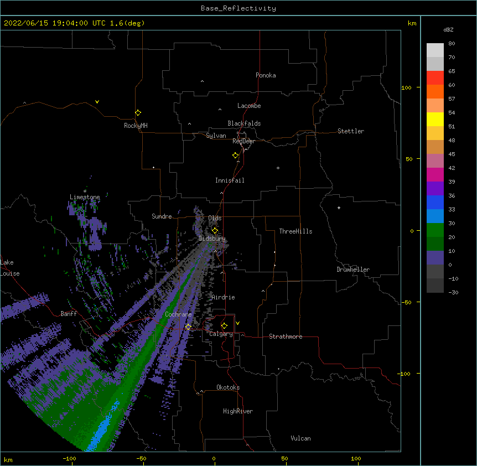Click the yellow V marker west of RockyMH
Screen dimensions: 477x466
pyautogui.click(x=97, y=102)
